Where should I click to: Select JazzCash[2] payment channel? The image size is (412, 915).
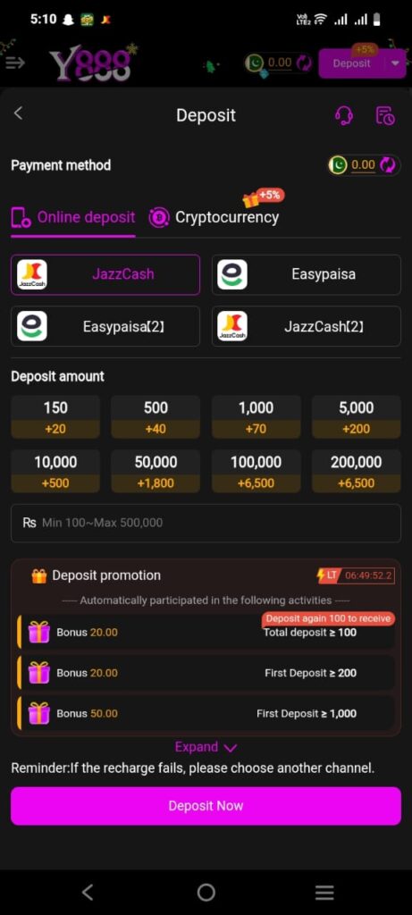pos(307,325)
